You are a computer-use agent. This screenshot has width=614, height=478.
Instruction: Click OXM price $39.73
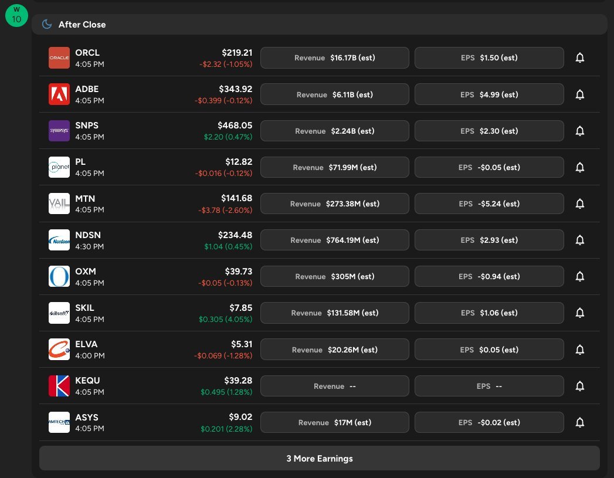(239, 272)
